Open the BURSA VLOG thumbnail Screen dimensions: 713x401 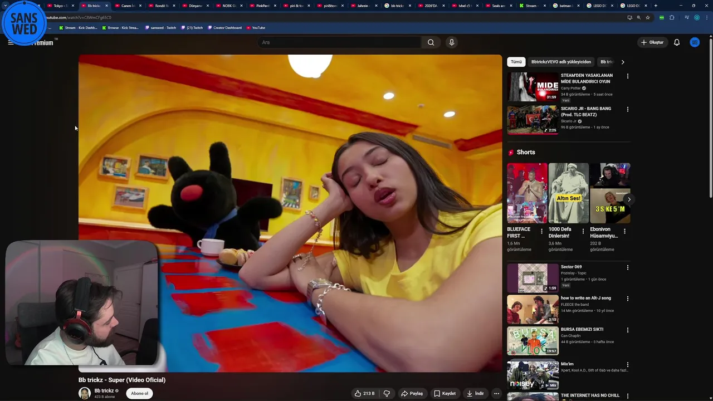click(533, 340)
